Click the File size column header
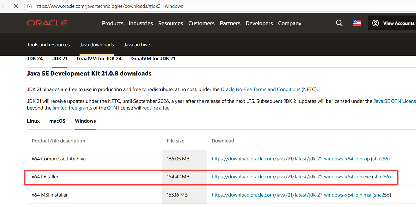This screenshot has height=207, width=416. [x=175, y=141]
